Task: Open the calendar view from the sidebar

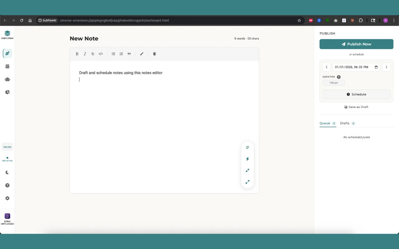Action: [7, 66]
